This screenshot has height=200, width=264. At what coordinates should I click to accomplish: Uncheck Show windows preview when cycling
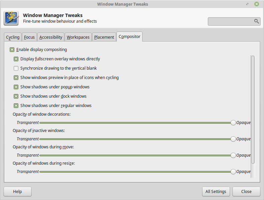(x=16, y=78)
